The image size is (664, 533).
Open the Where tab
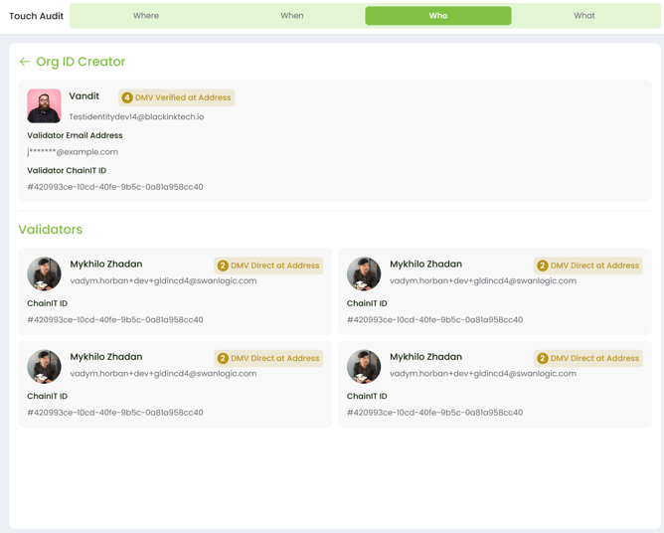pos(146,16)
